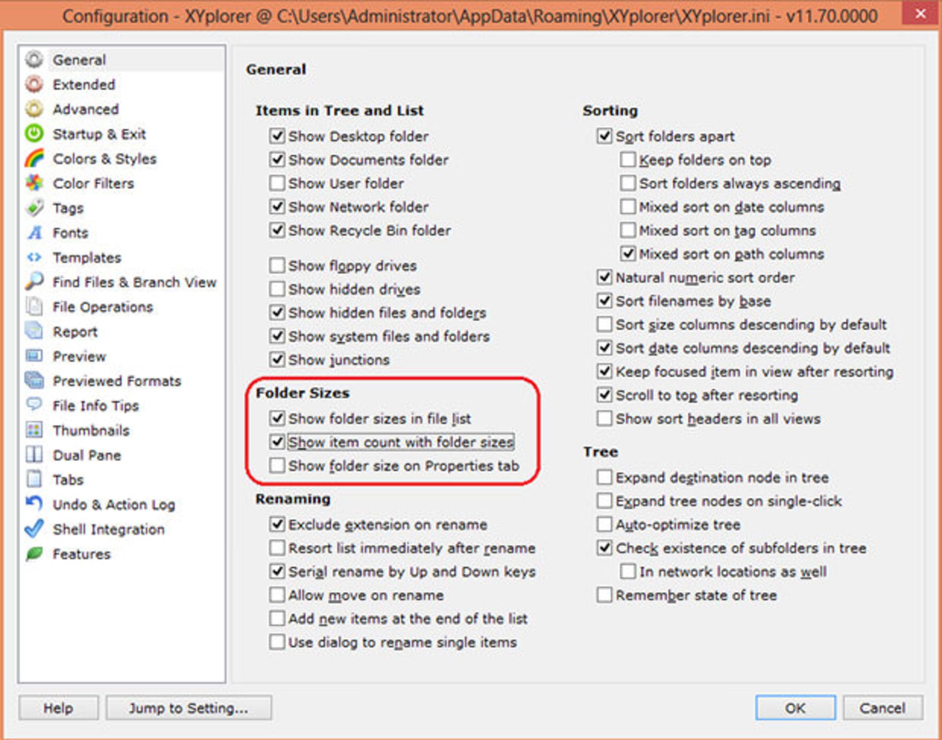This screenshot has width=942, height=740.
Task: Toggle Show junctions checkbox
Action: (x=277, y=360)
